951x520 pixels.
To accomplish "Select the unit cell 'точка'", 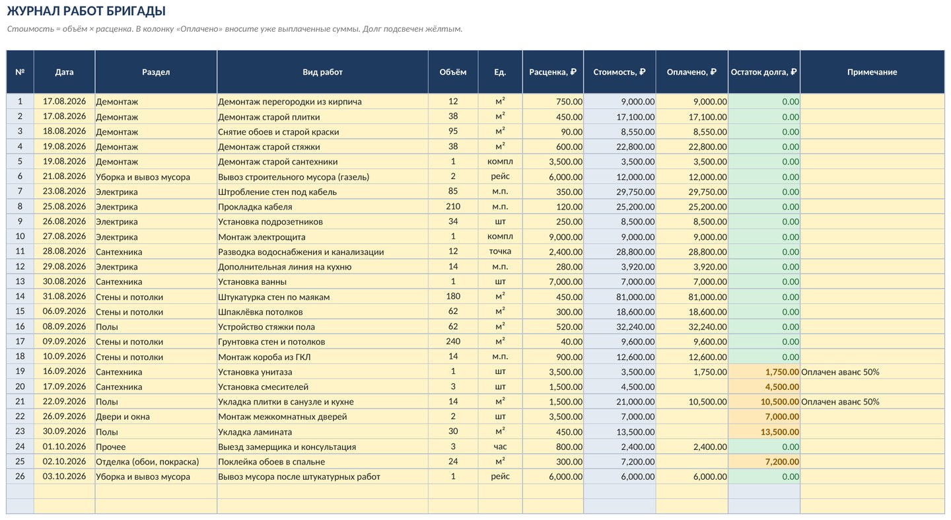I will click(x=500, y=252).
